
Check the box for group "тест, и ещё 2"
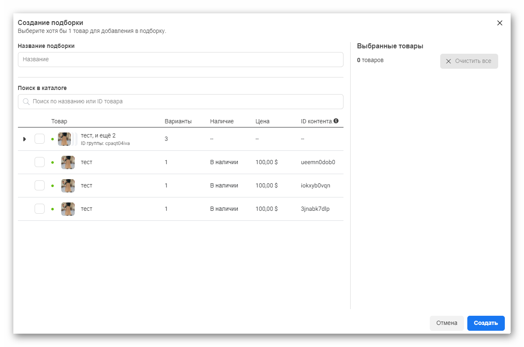[x=40, y=139]
